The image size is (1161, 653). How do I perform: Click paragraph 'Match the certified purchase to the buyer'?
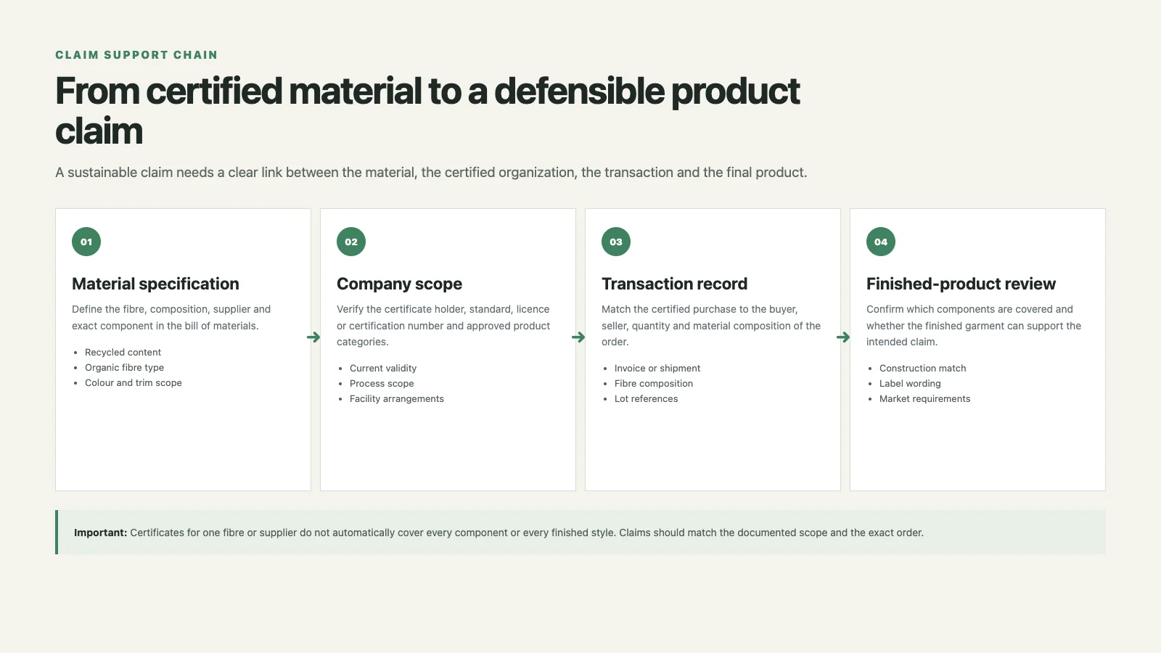point(711,326)
